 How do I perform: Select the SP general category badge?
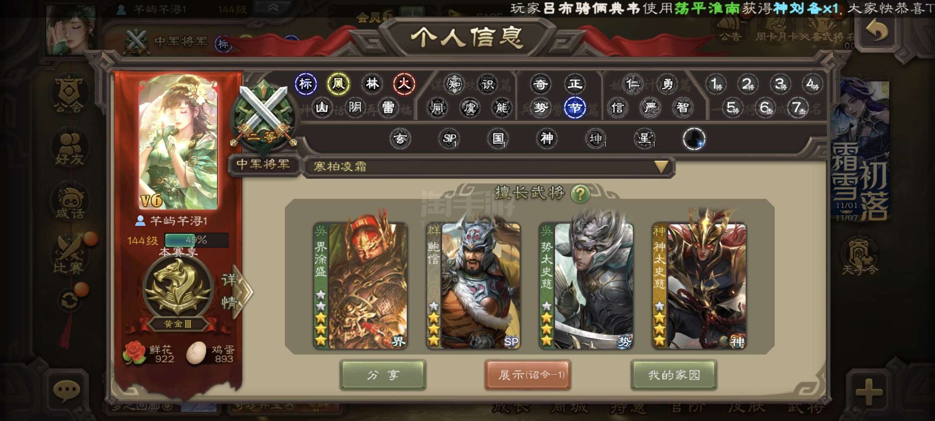point(449,139)
